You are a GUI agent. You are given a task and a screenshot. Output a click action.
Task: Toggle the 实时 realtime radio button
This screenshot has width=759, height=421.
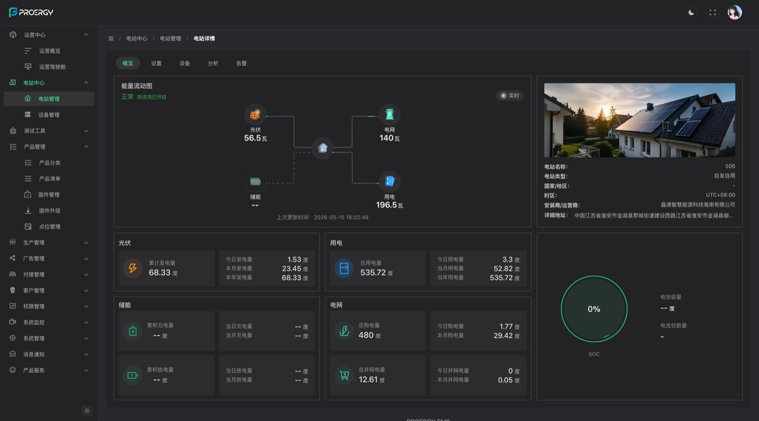pyautogui.click(x=510, y=95)
